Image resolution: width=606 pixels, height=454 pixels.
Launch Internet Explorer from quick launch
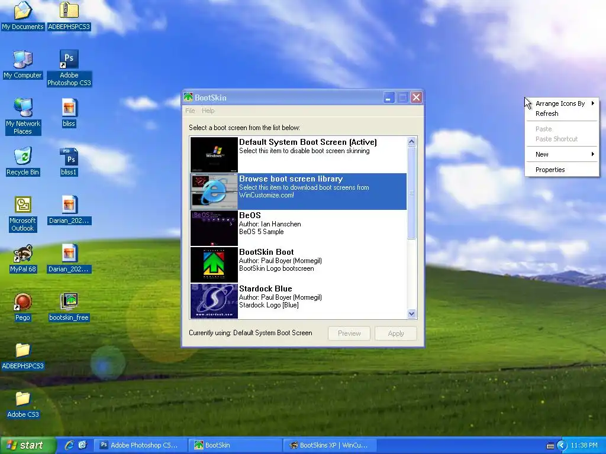pos(69,445)
